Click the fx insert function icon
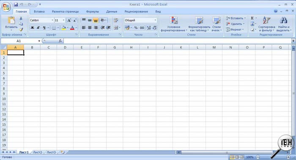 point(60,41)
